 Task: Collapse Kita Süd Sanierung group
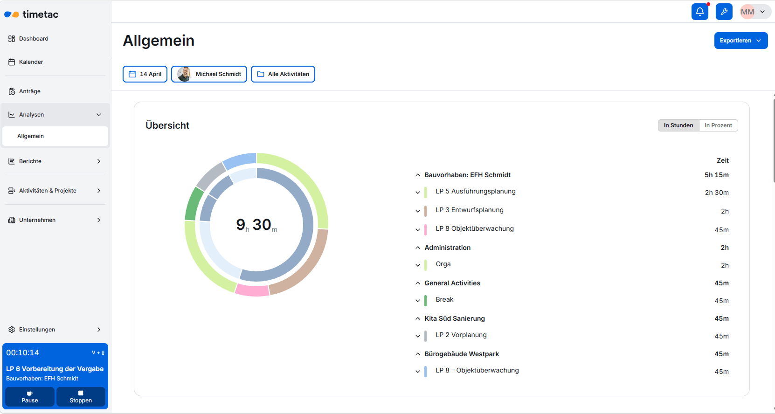point(418,319)
